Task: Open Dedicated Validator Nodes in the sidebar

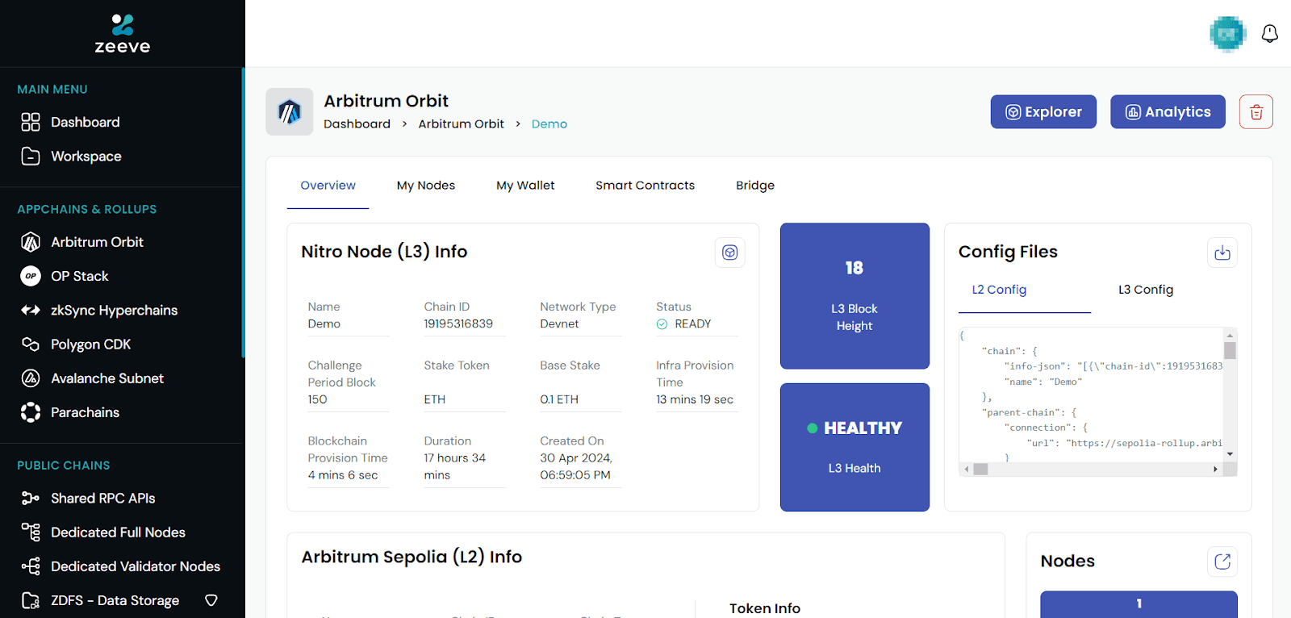Action: 136,566
